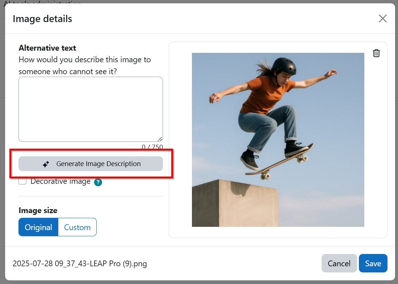The width and height of the screenshot is (398, 284).
Task: Save the image details
Action: click(x=373, y=263)
